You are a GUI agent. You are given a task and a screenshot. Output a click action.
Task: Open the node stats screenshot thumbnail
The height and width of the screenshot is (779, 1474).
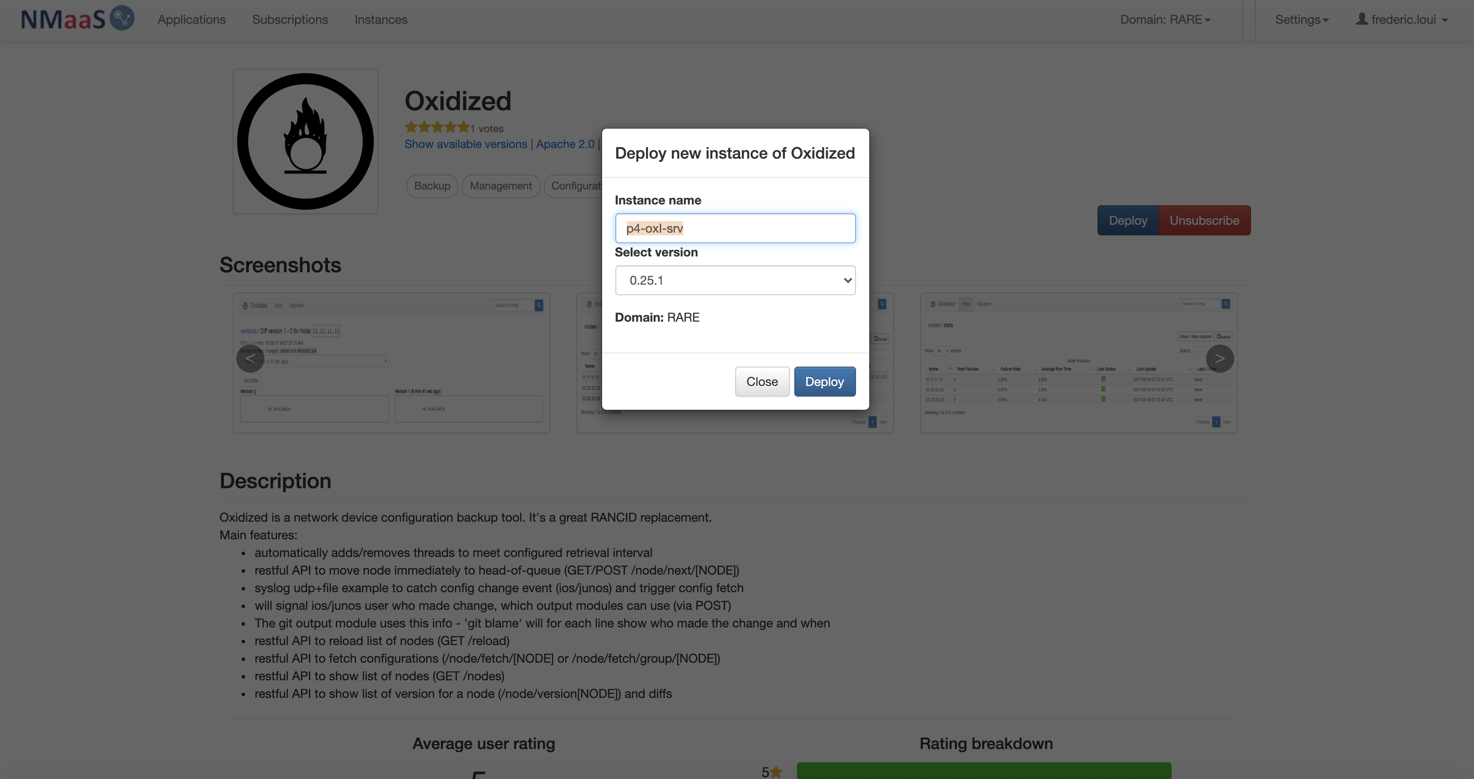[1079, 363]
